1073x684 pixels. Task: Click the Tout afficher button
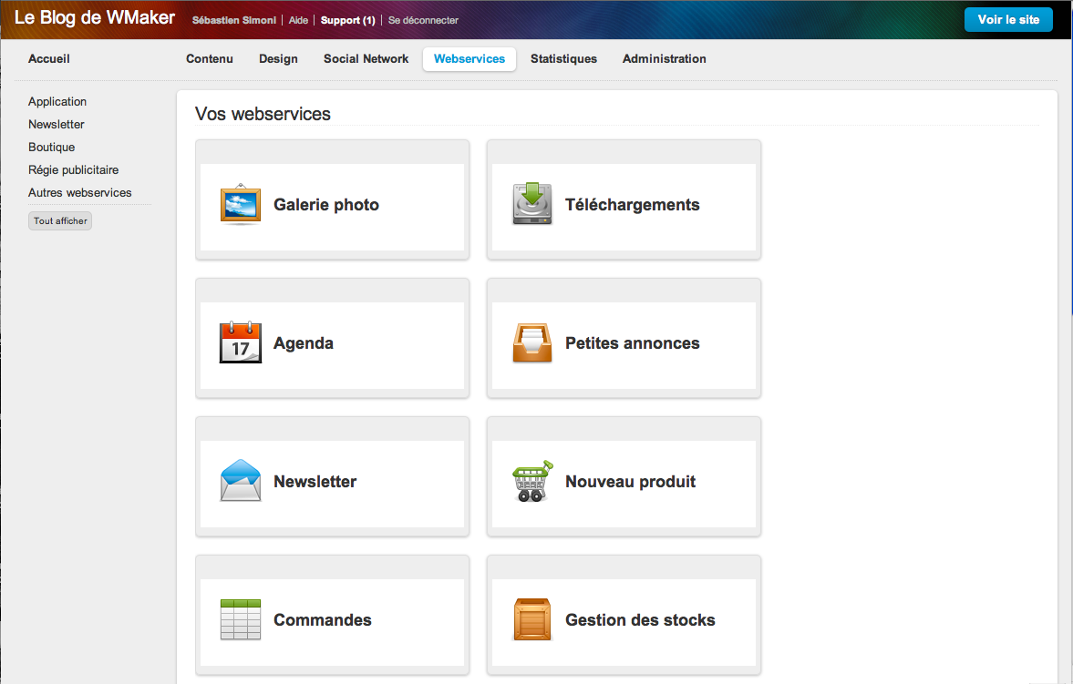(60, 221)
